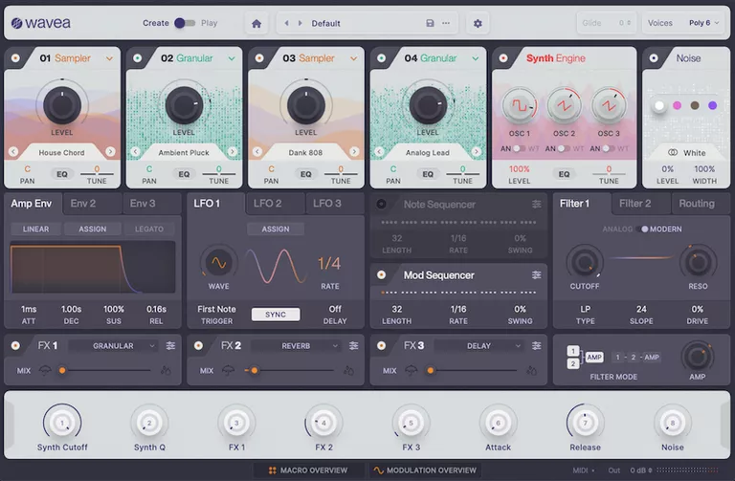Open FX 1 settings sliders icon
The image size is (735, 481).
pyautogui.click(x=170, y=345)
